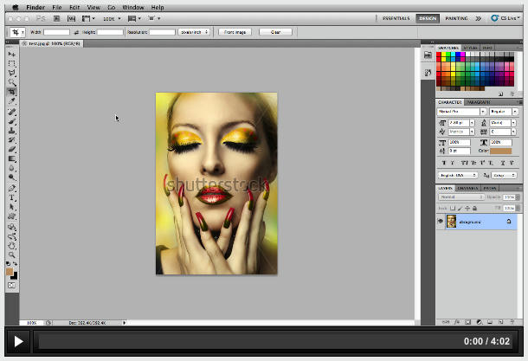This screenshot has width=528, height=361.
Task: Open the Normal blend mode dropdown
Action: 460,197
